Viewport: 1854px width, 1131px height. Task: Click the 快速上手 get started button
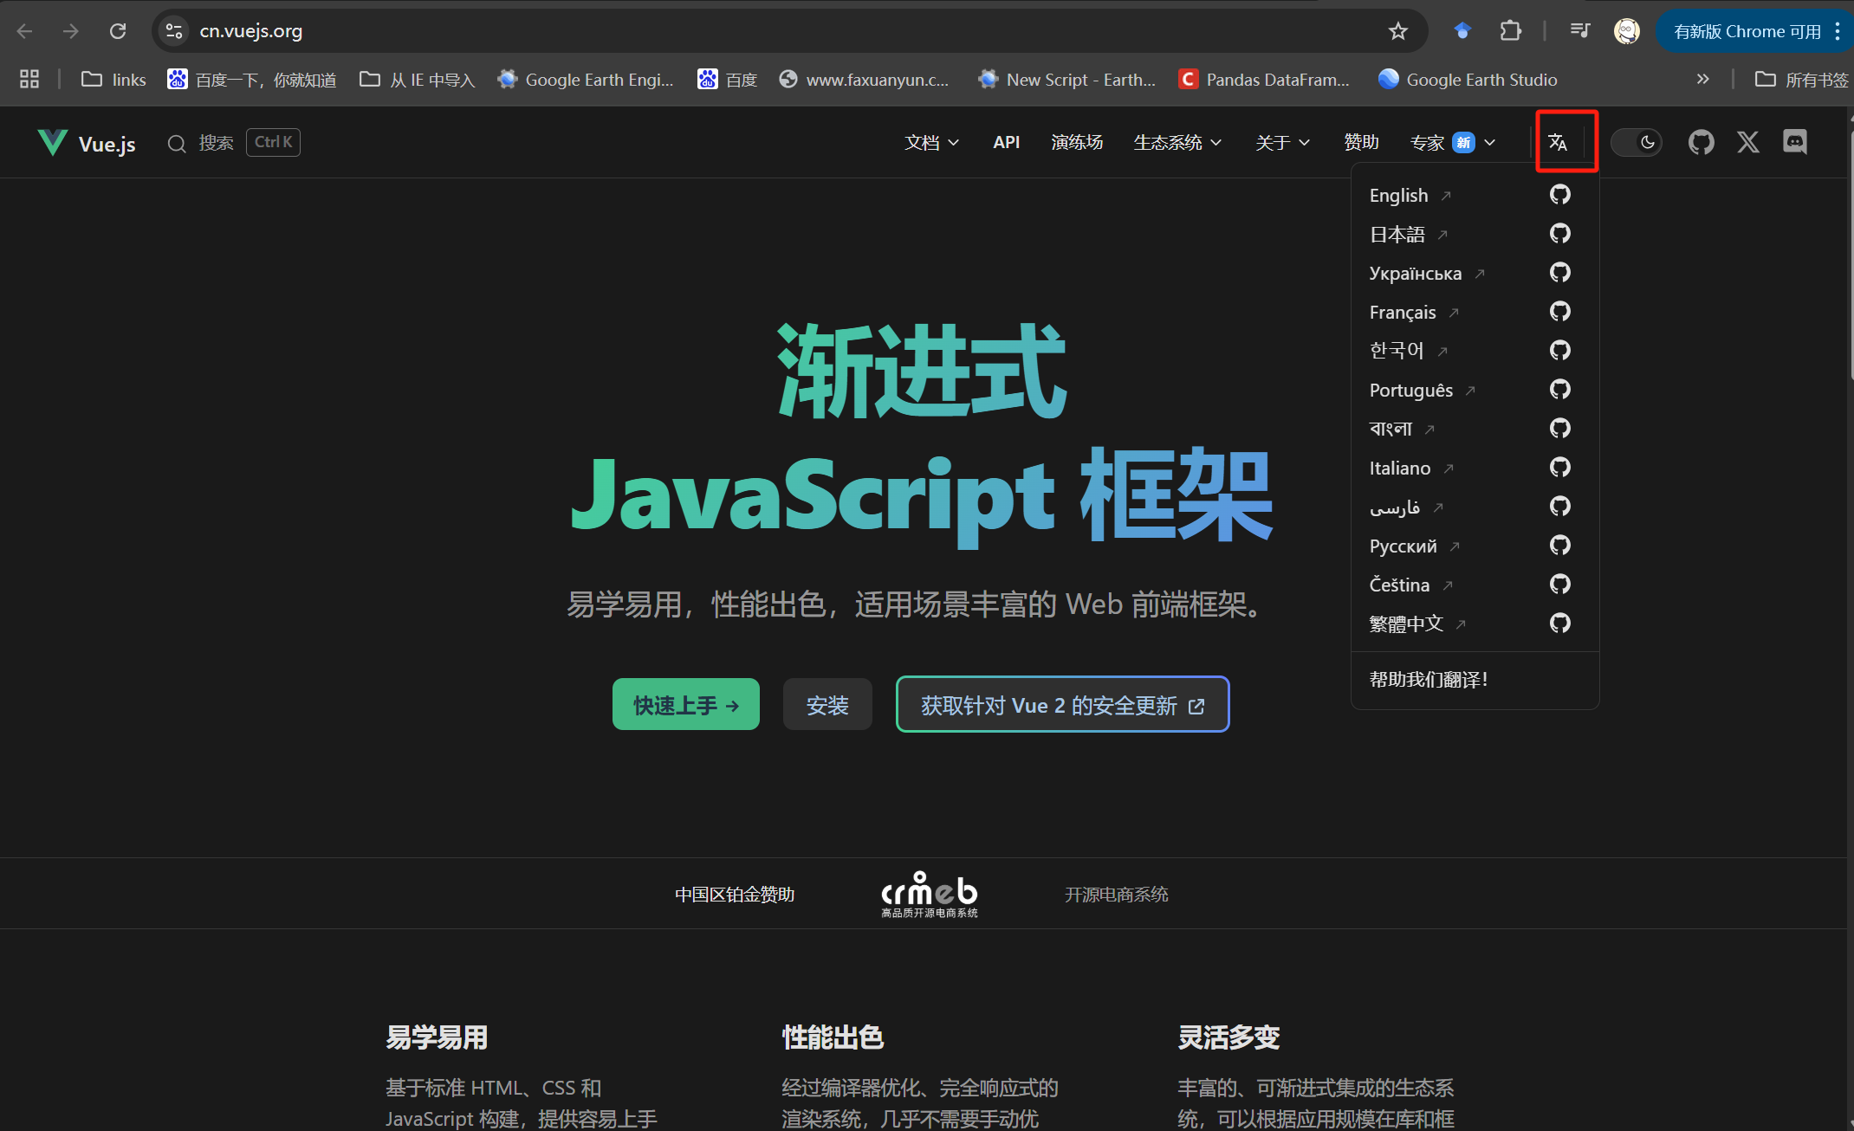[685, 705]
